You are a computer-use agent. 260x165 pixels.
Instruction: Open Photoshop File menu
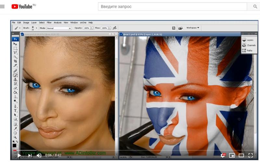coord(13,22)
